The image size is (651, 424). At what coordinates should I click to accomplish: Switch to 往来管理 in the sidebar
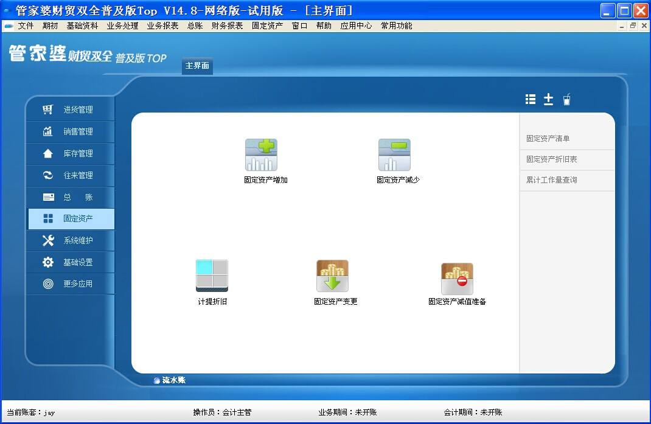click(x=71, y=176)
